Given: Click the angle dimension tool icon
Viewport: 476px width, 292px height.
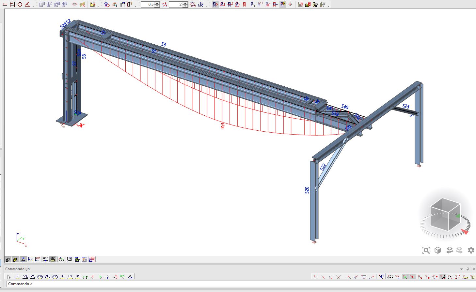Looking at the screenshot, I should click(27, 4).
